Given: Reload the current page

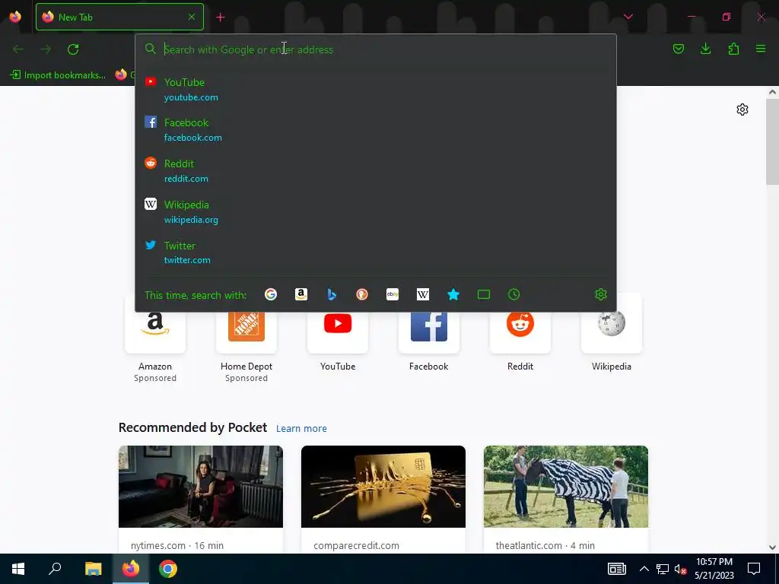Looking at the screenshot, I should pyautogui.click(x=73, y=49).
